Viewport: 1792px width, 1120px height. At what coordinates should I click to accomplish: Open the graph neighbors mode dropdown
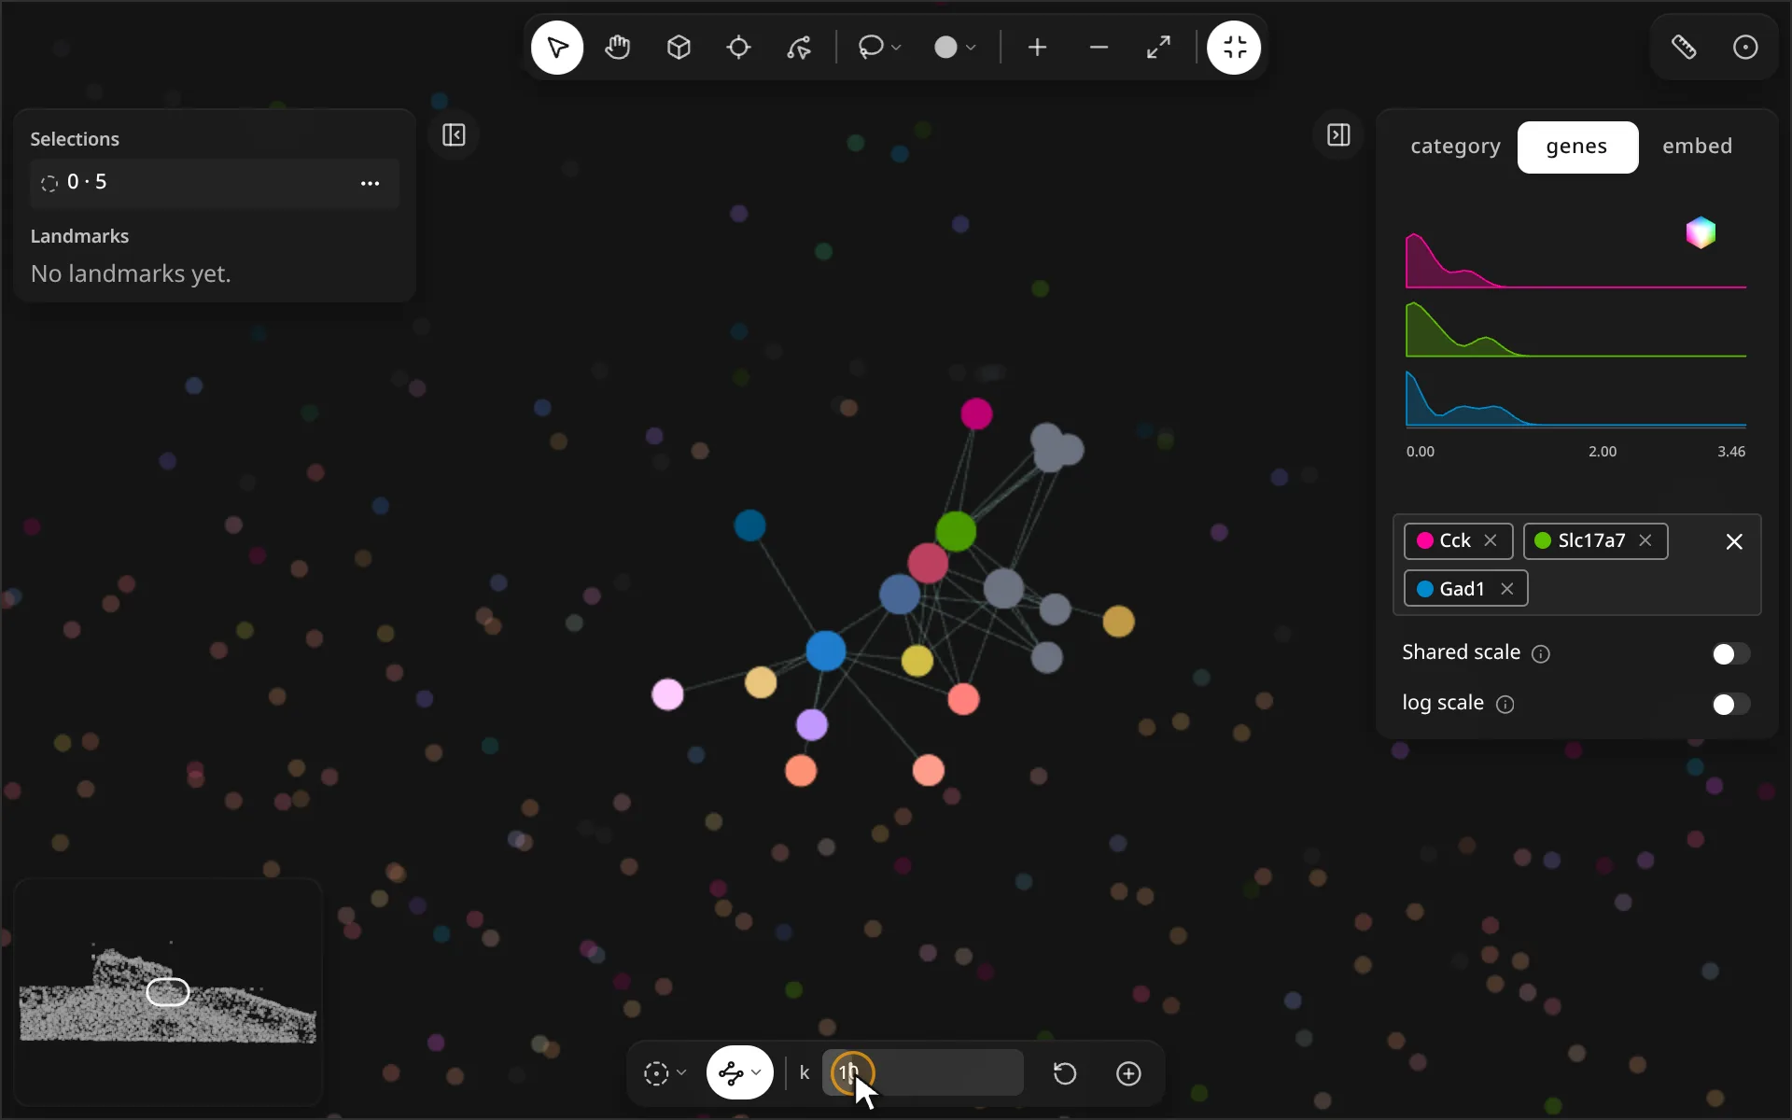tap(739, 1073)
